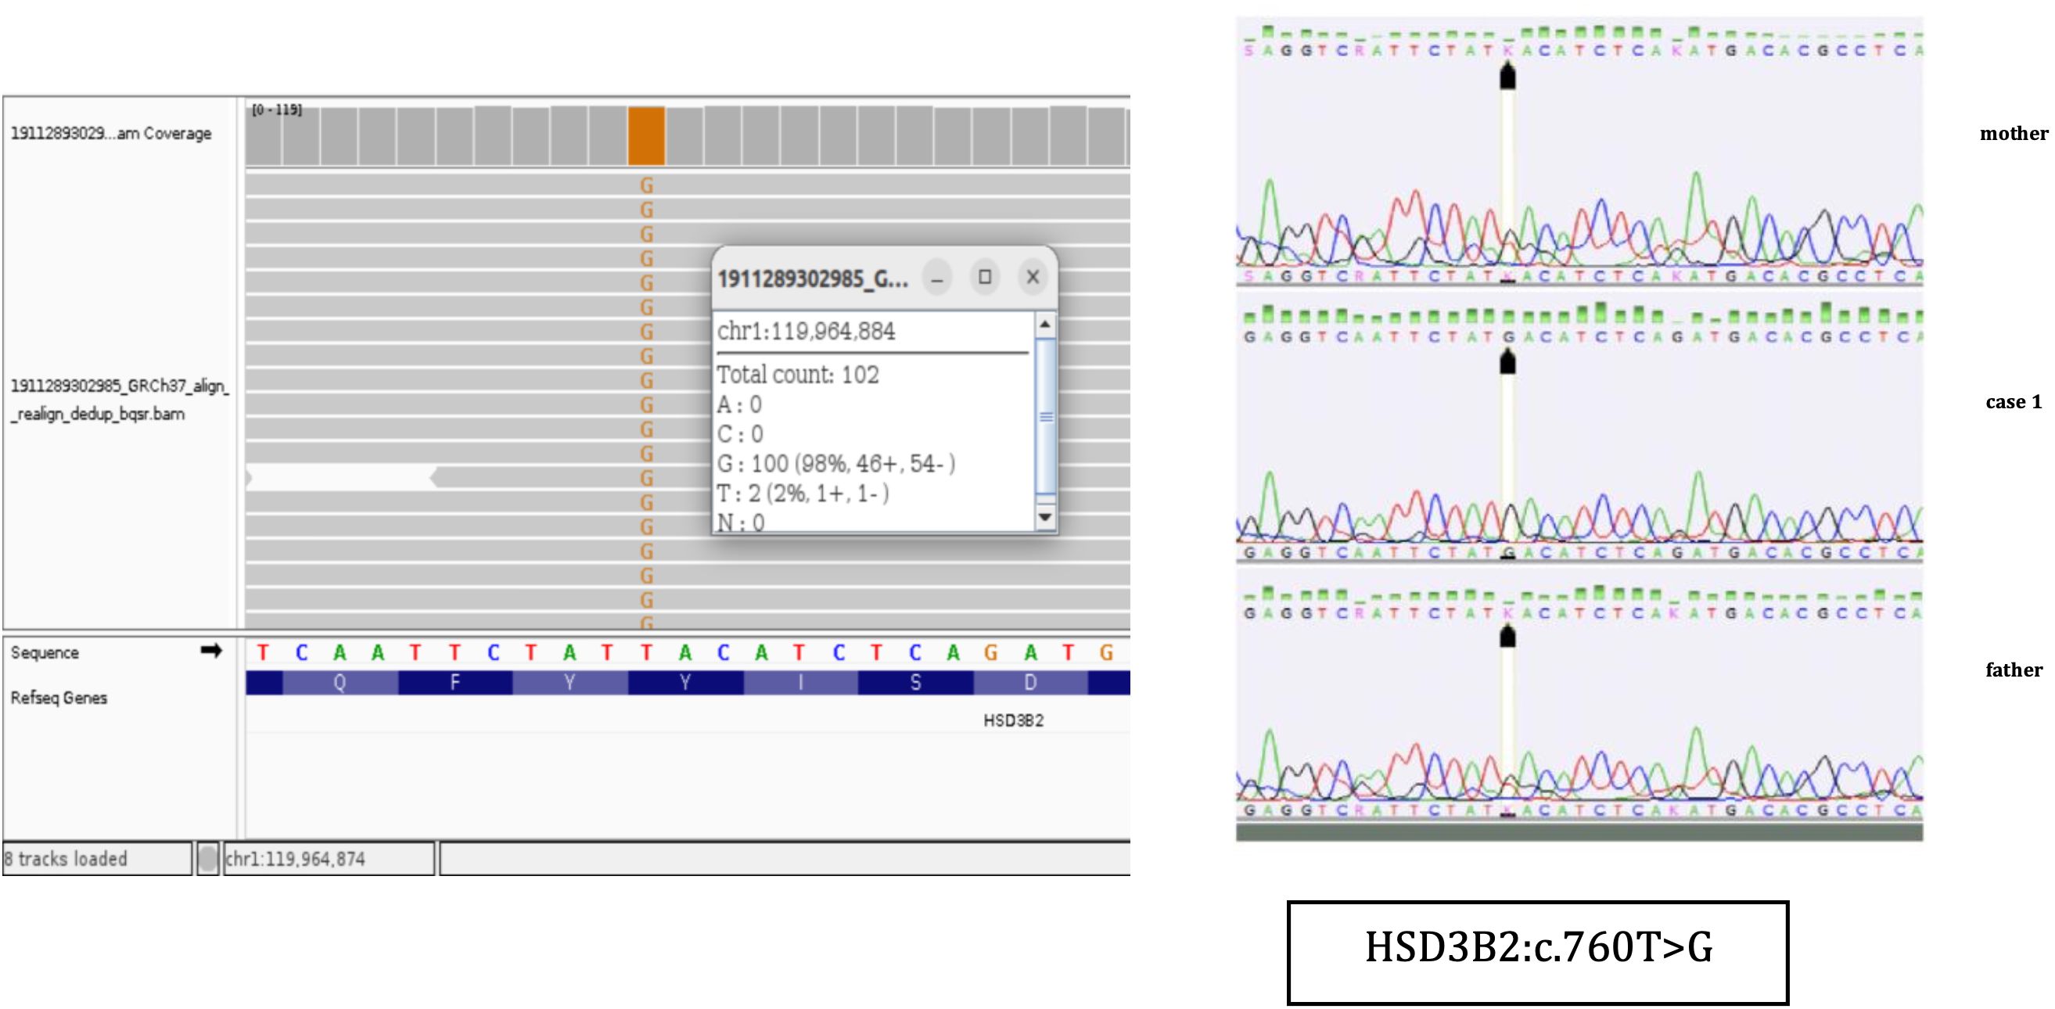The width and height of the screenshot is (2055, 1009).
Task: Click the black marker in the father chromatogram
Action: [x=1507, y=637]
